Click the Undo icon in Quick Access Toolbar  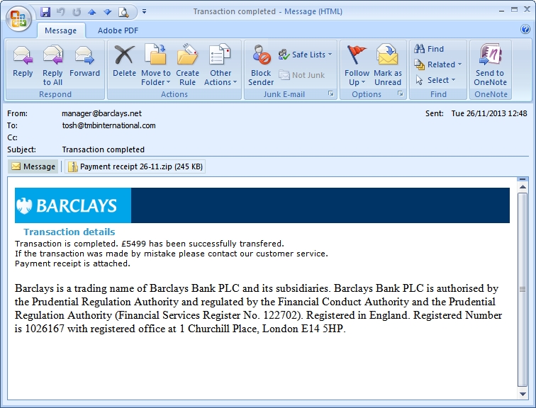(60, 12)
